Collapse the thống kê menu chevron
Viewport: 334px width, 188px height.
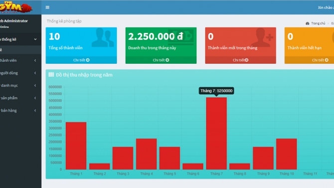pos(35,39)
